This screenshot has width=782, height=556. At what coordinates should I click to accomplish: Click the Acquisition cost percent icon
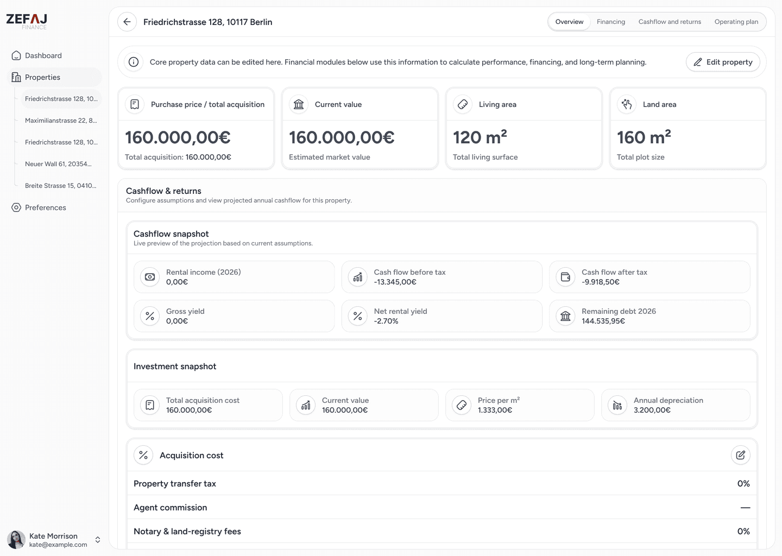(x=143, y=455)
